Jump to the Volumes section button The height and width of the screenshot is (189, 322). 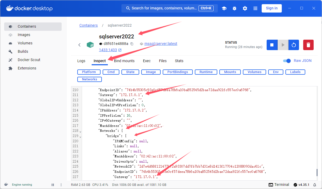(254, 72)
